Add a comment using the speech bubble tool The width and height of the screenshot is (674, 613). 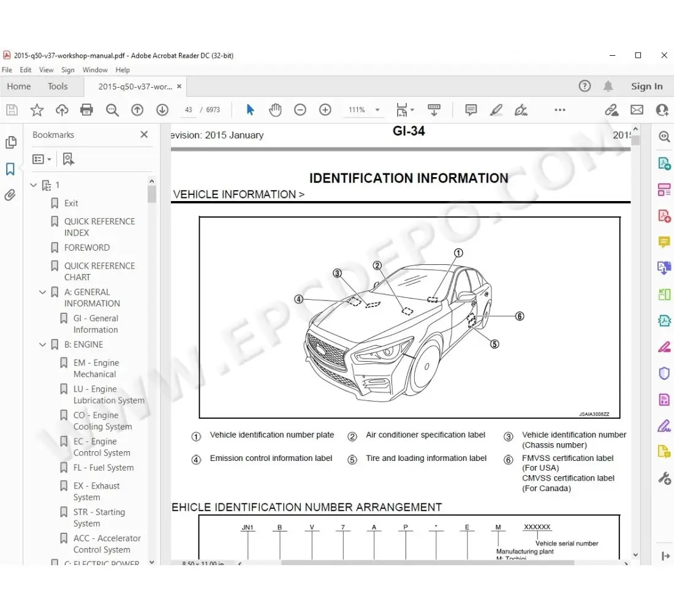coord(470,110)
